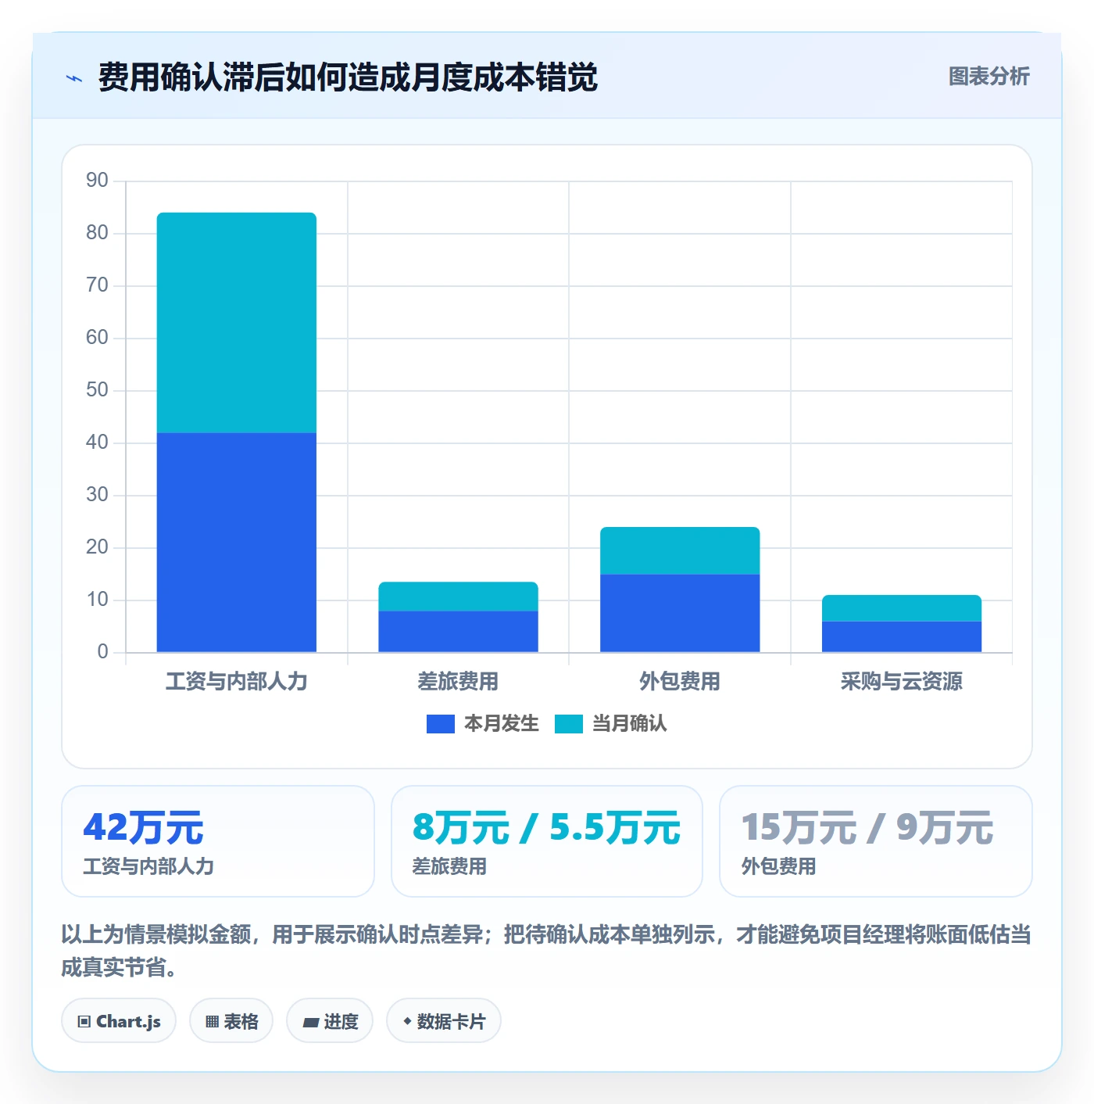
Task: Click the blue segment of 工资与内部人力 bar
Action: tap(237, 543)
